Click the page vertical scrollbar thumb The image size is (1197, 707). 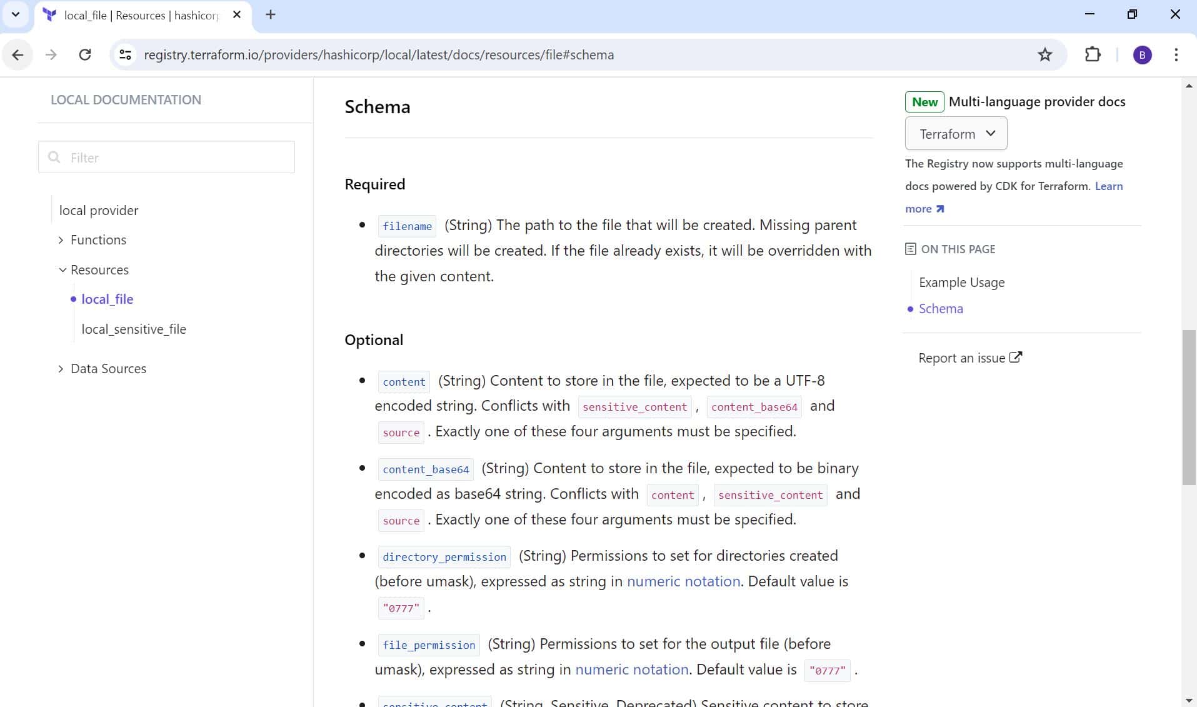coord(1189,408)
